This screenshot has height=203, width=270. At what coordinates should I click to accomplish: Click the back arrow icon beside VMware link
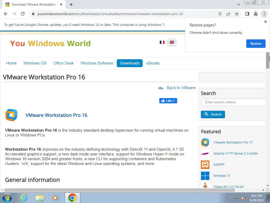(x=161, y=88)
